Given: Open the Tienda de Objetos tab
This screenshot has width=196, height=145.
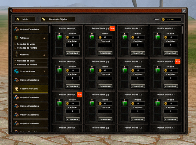Looking at the screenshot, I should [58, 19].
